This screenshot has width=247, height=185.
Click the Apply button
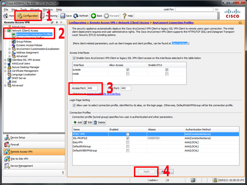click(147, 172)
